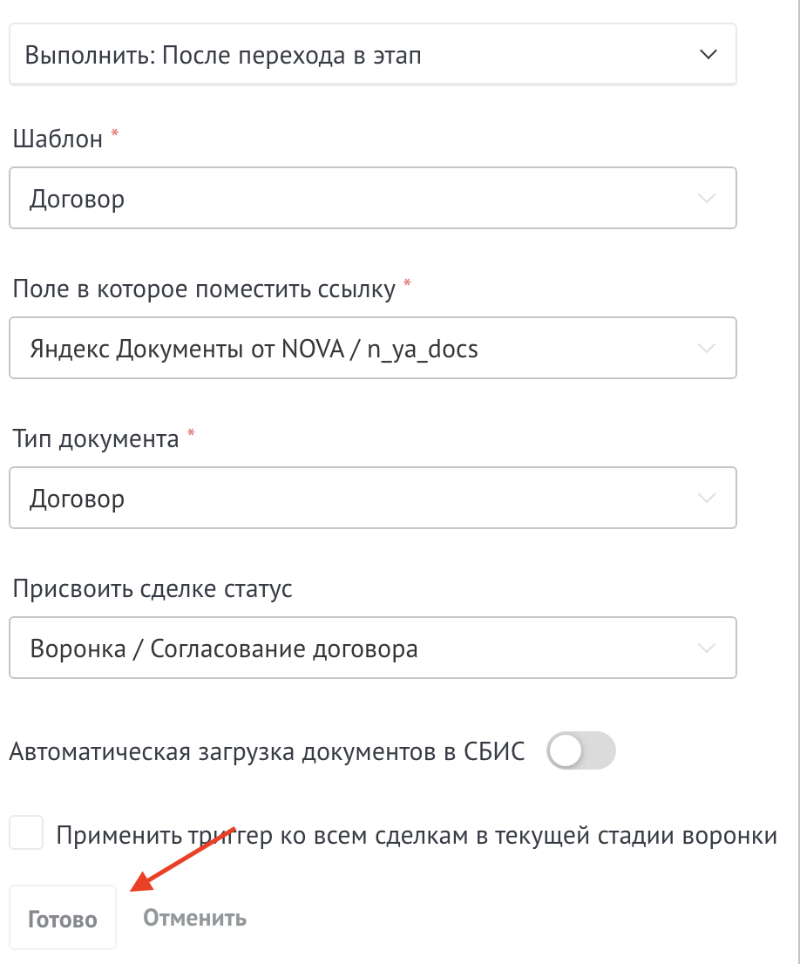Confirm settings with the Готово button
The height and width of the screenshot is (964, 800).
tap(63, 918)
